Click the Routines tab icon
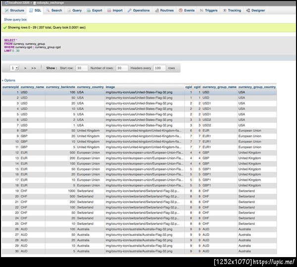Image resolution: width=297 pixels, height=267 pixels. point(157,10)
